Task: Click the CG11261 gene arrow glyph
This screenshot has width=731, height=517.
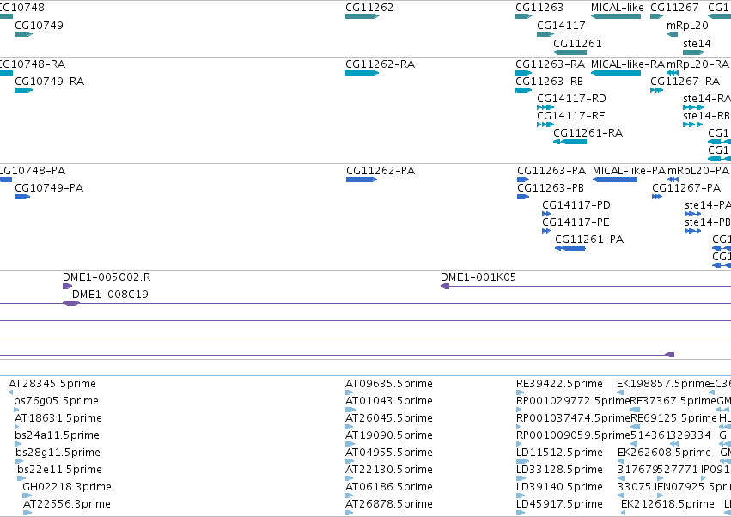Action: pos(570,52)
